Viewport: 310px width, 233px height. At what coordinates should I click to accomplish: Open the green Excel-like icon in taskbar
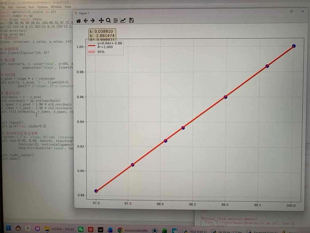pos(165,231)
